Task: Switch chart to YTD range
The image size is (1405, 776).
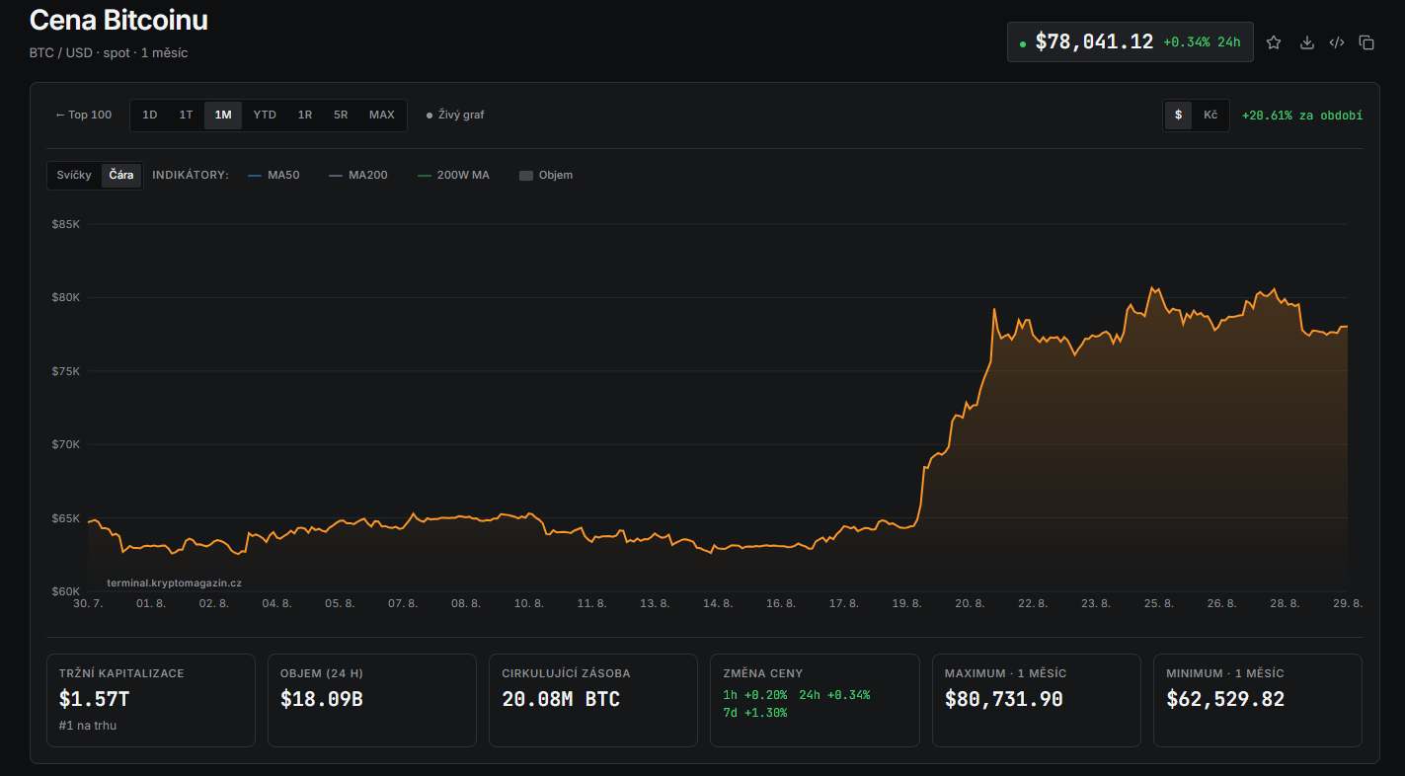Action: (x=265, y=115)
